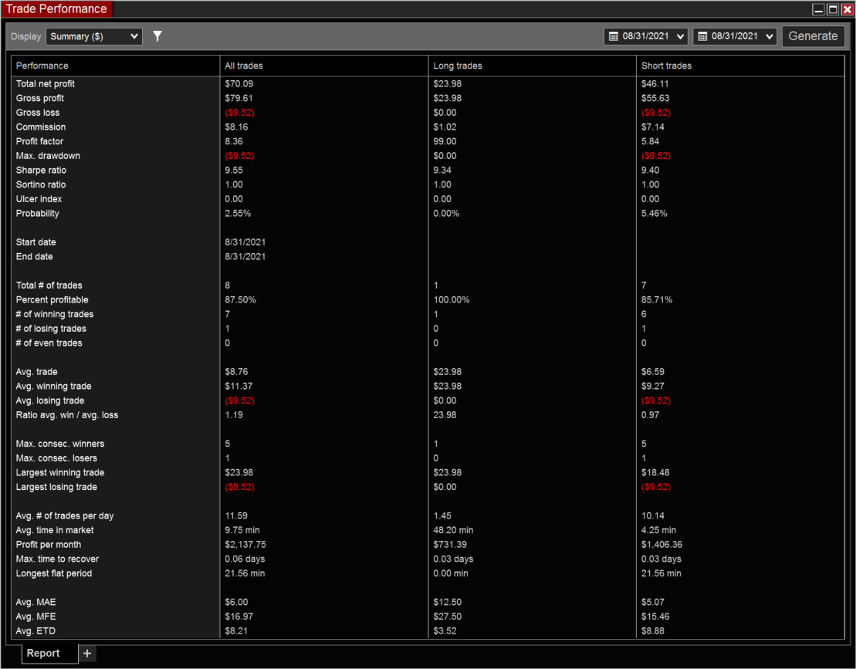
Task: Select the Max. drawdown row label
Action: coord(48,156)
